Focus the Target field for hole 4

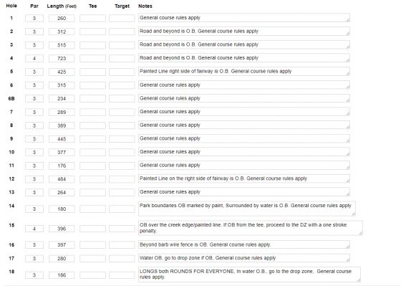[x=122, y=58]
